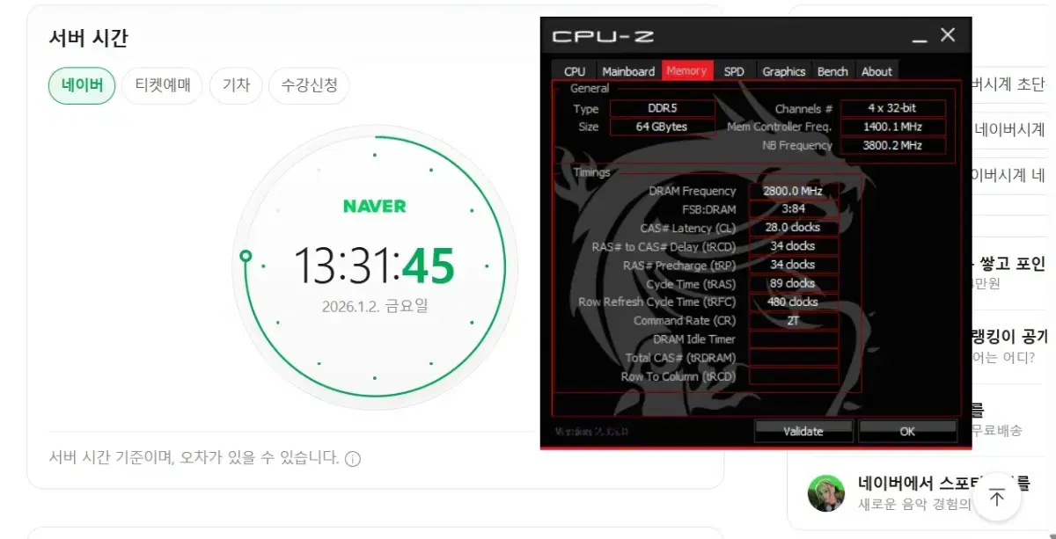Click the green marker on clock ring

(x=246, y=257)
